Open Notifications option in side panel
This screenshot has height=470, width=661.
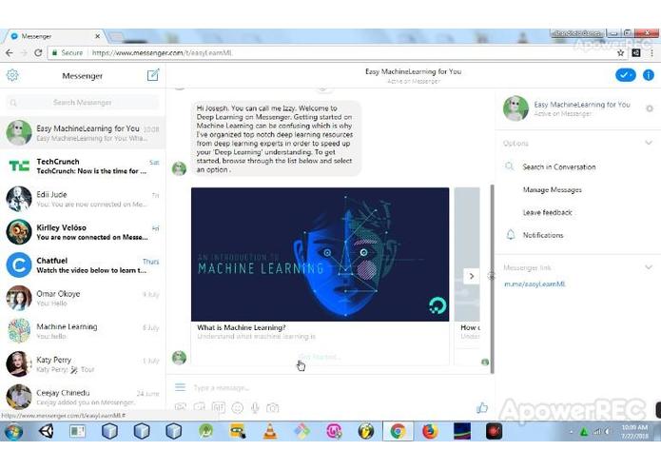pyautogui.click(x=543, y=235)
